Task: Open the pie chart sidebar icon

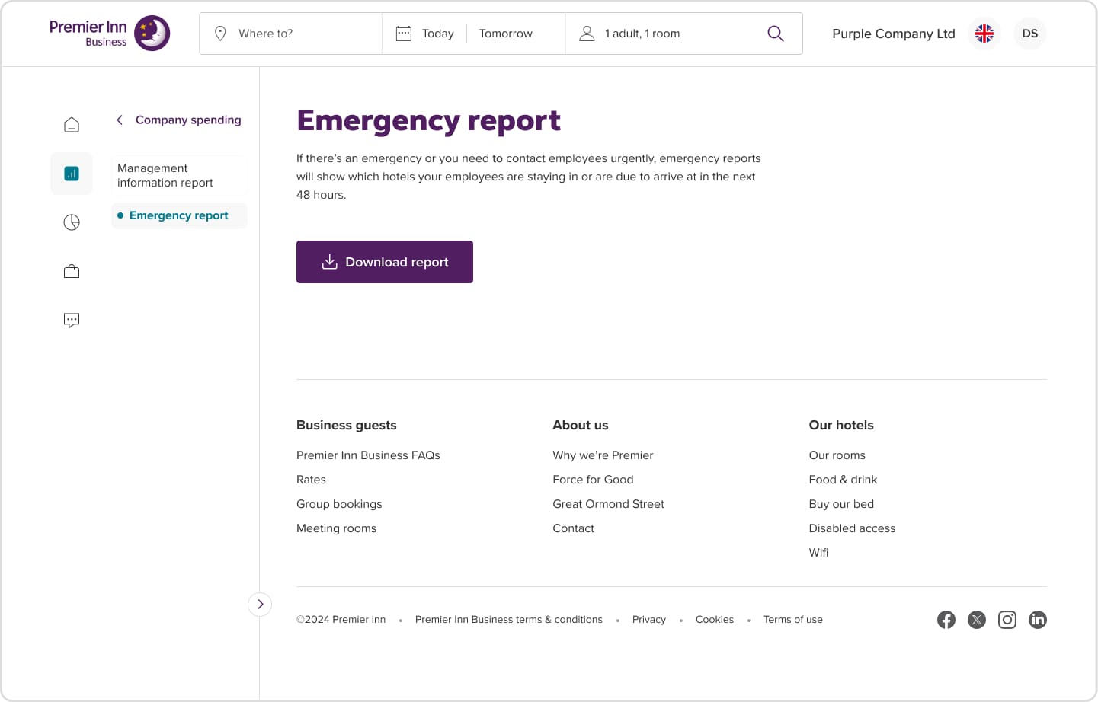Action: point(72,222)
